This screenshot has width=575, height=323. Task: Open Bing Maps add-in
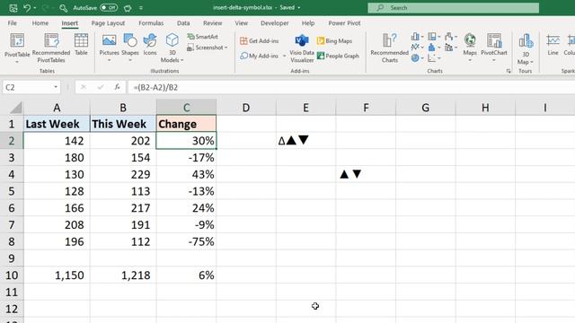334,41
